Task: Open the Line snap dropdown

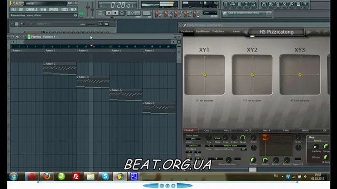Action: pyautogui.click(x=210, y=13)
